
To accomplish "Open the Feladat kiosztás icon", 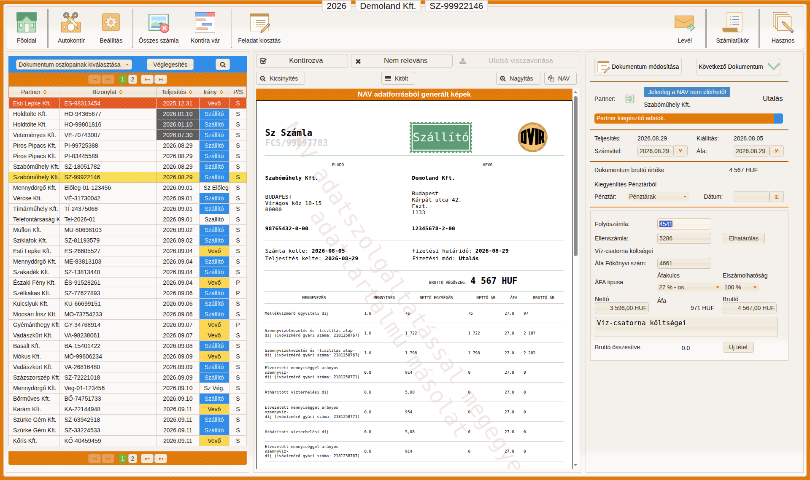I will (259, 23).
